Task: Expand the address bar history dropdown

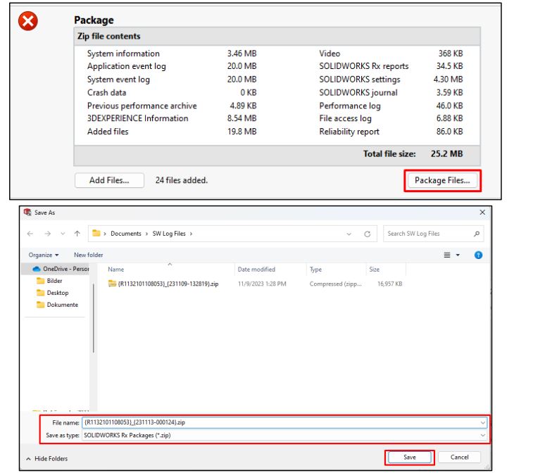Action: pos(349,234)
